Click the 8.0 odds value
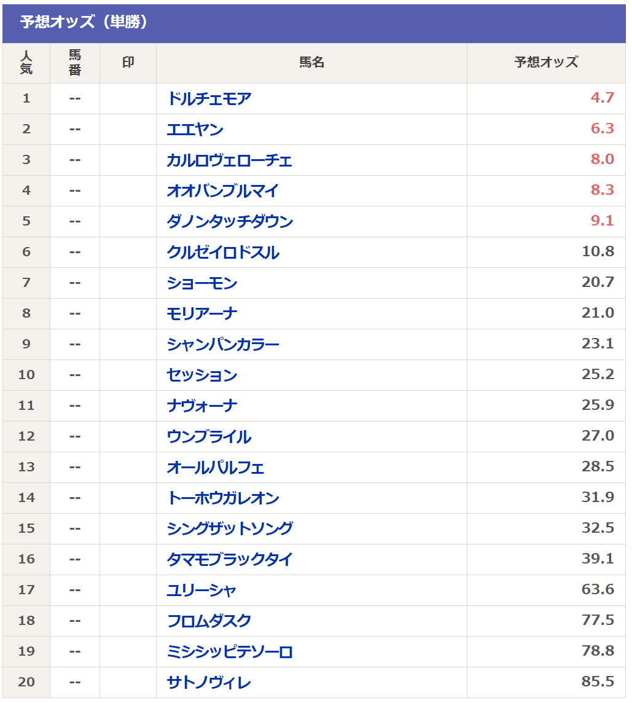Image resolution: width=632 pixels, height=703 pixels. coord(603,159)
